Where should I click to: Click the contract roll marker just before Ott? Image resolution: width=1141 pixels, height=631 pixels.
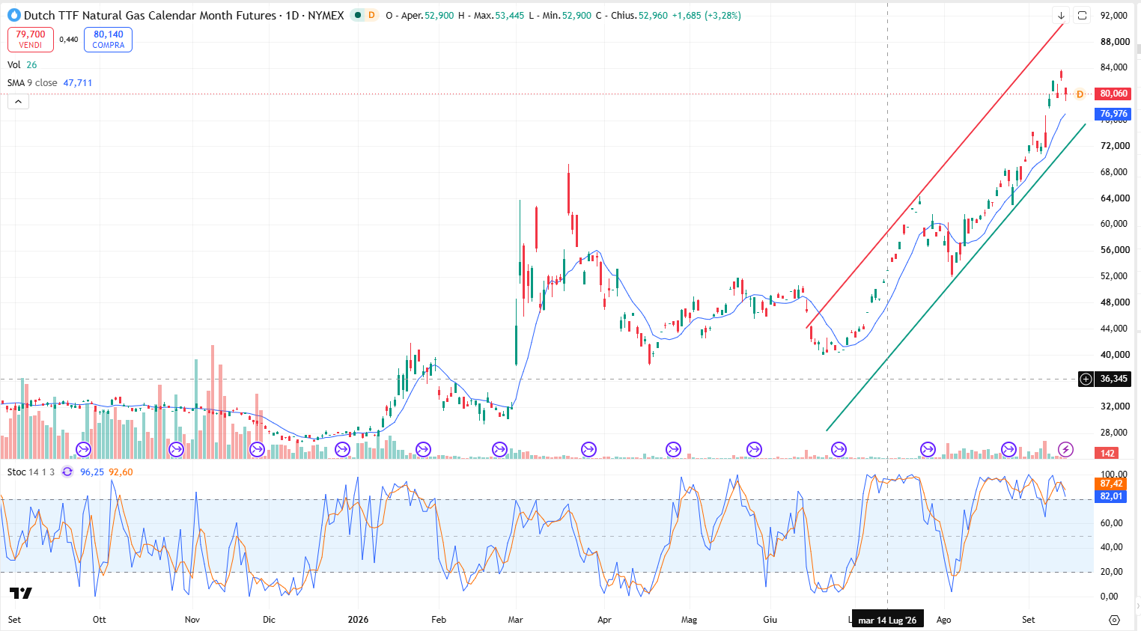point(83,449)
